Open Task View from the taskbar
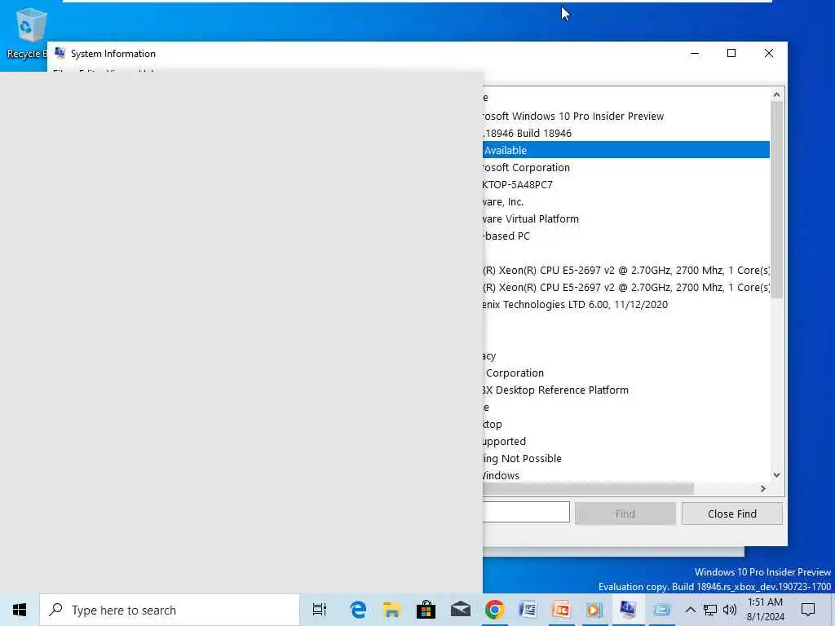Image resolution: width=835 pixels, height=626 pixels. click(x=319, y=610)
